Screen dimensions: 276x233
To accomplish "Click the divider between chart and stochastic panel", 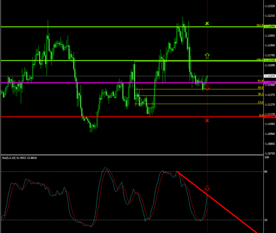I will (129, 154).
